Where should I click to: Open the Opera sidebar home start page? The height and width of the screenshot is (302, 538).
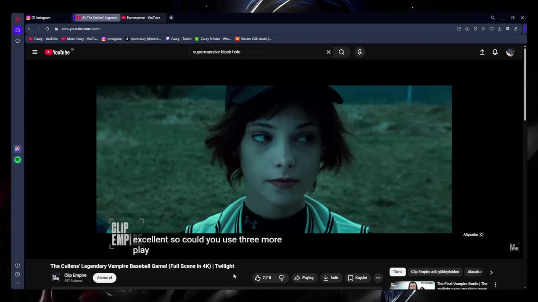pyautogui.click(x=17, y=30)
